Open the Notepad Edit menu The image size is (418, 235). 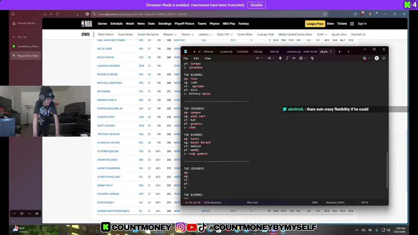tap(196, 58)
